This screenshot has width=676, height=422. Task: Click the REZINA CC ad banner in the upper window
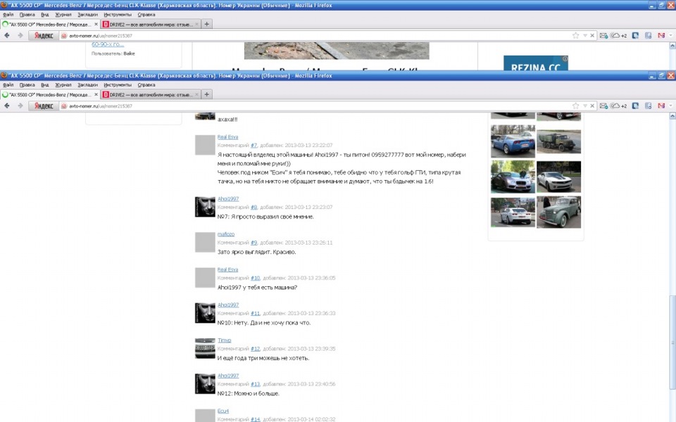point(535,63)
